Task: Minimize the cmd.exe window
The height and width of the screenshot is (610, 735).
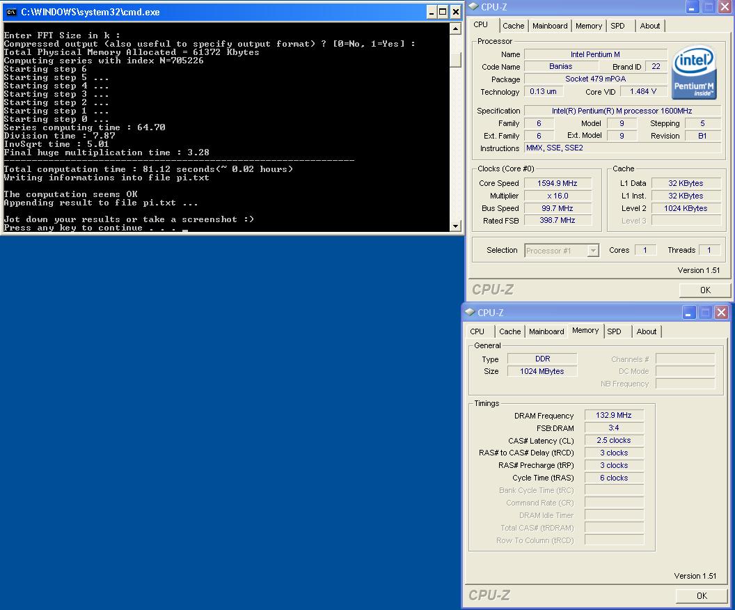Action: 432,13
